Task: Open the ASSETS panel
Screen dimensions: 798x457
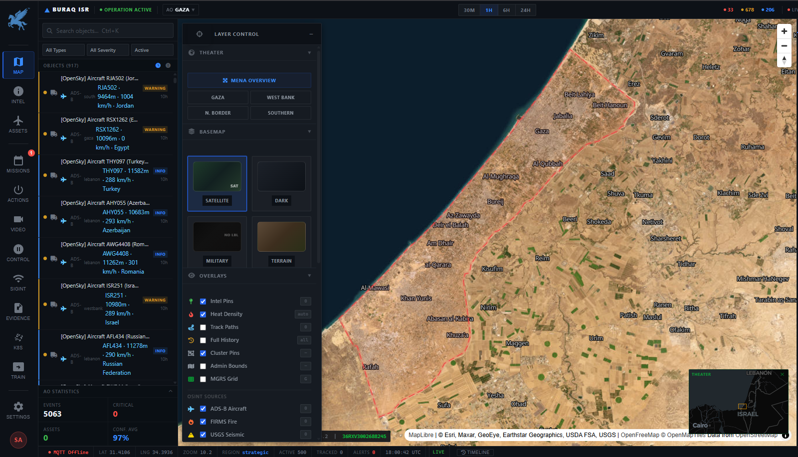Action: coord(18,125)
